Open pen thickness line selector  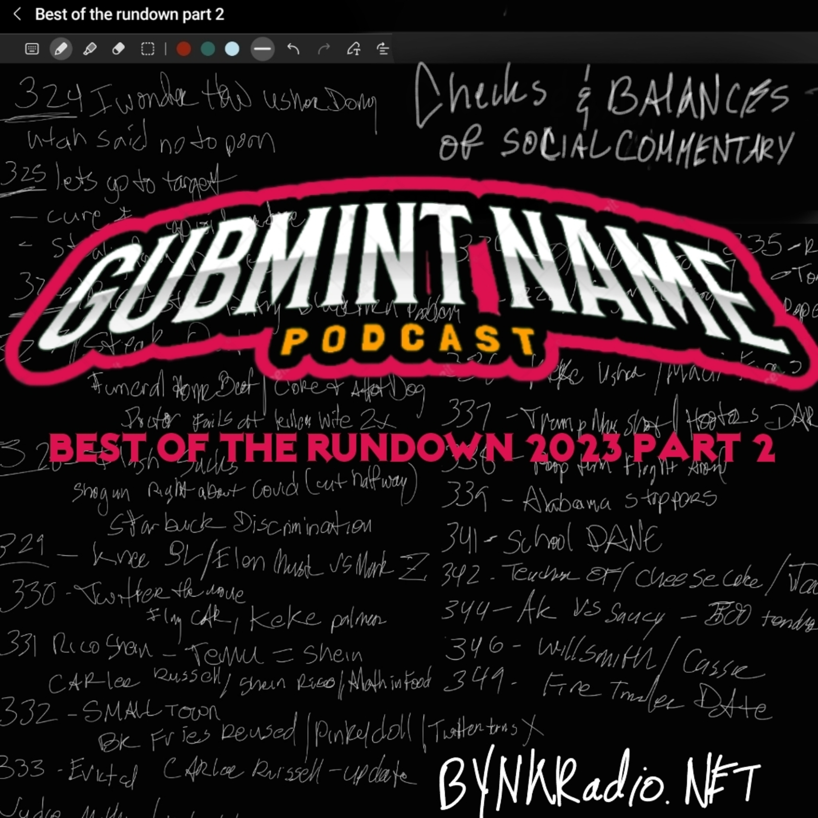(x=263, y=49)
